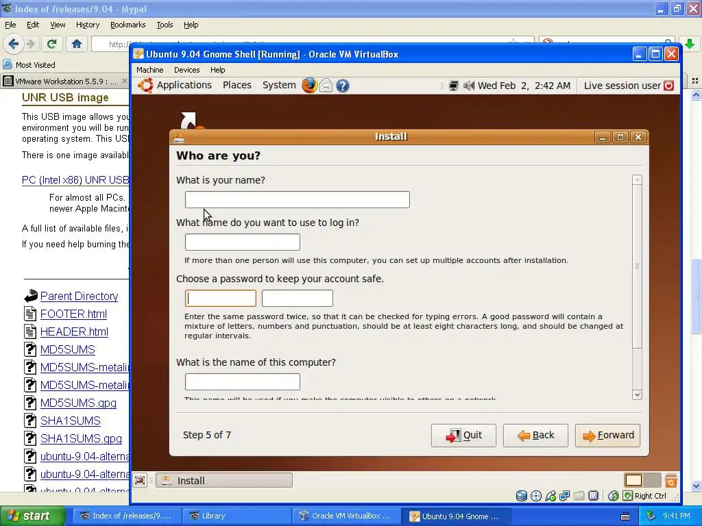Screen dimensions: 702x526
Task: Click VirtualBox shared folders indicator
Action: (x=579, y=496)
